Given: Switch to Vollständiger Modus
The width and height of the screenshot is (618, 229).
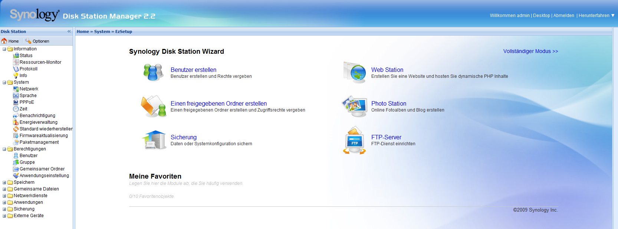Looking at the screenshot, I should click(530, 51).
